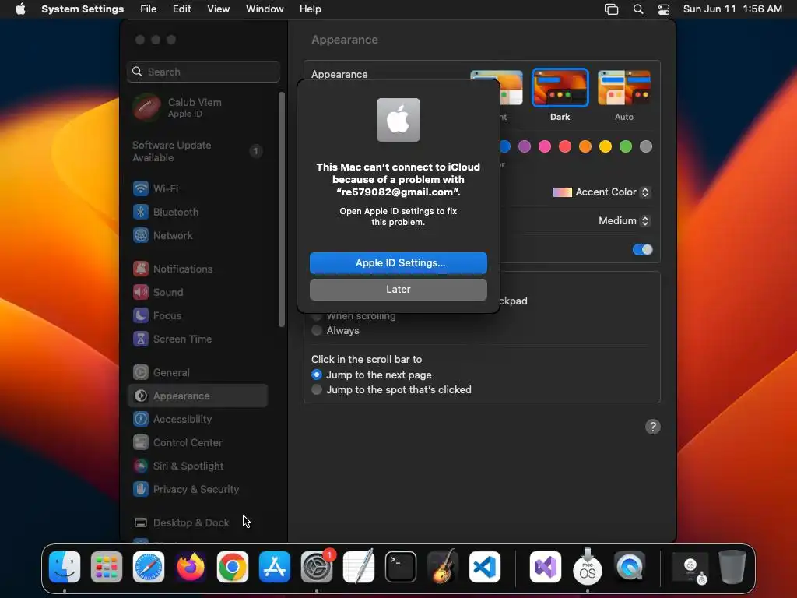This screenshot has width=797, height=598.
Task: Choose the orange accent color
Action: pyautogui.click(x=585, y=147)
